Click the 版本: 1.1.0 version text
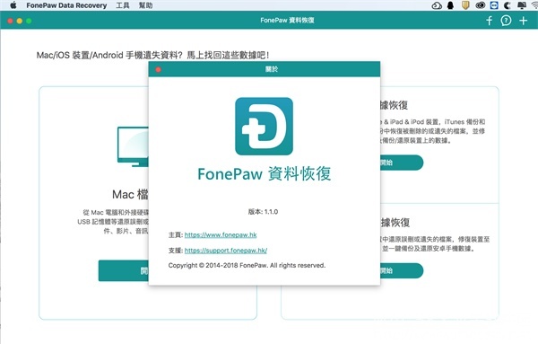 pyautogui.click(x=263, y=212)
